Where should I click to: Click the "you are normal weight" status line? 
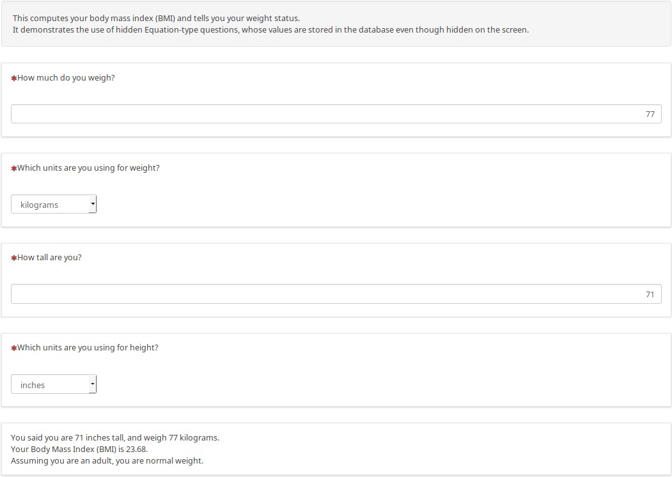107,461
